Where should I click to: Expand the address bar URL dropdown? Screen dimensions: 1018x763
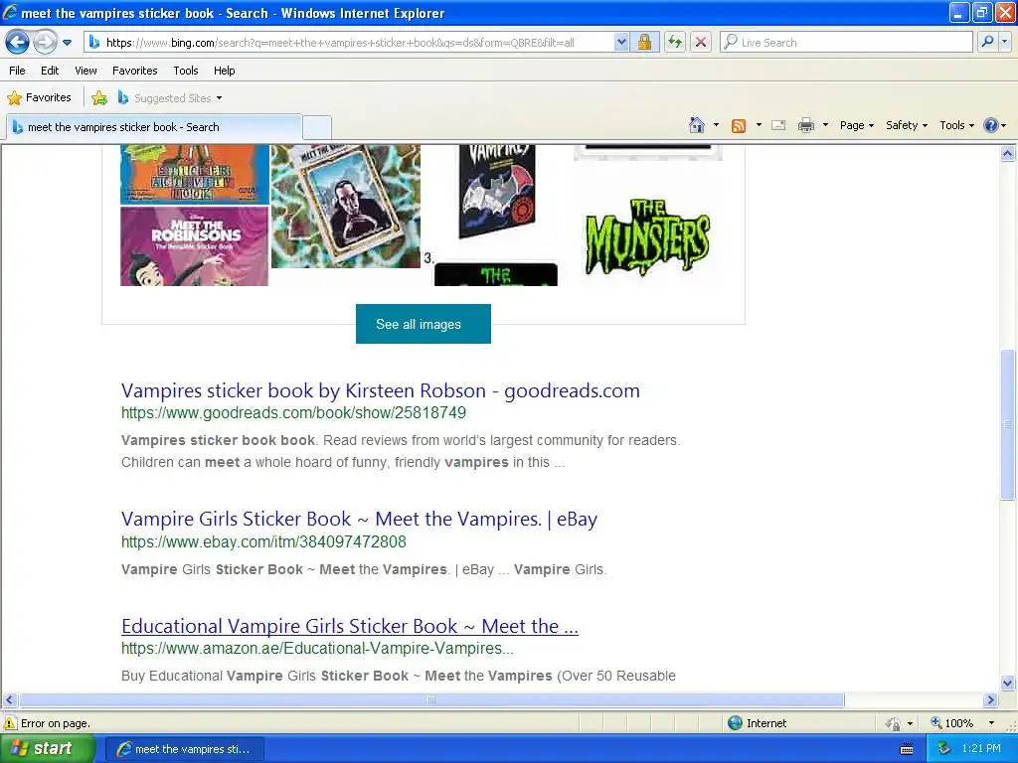coord(621,43)
